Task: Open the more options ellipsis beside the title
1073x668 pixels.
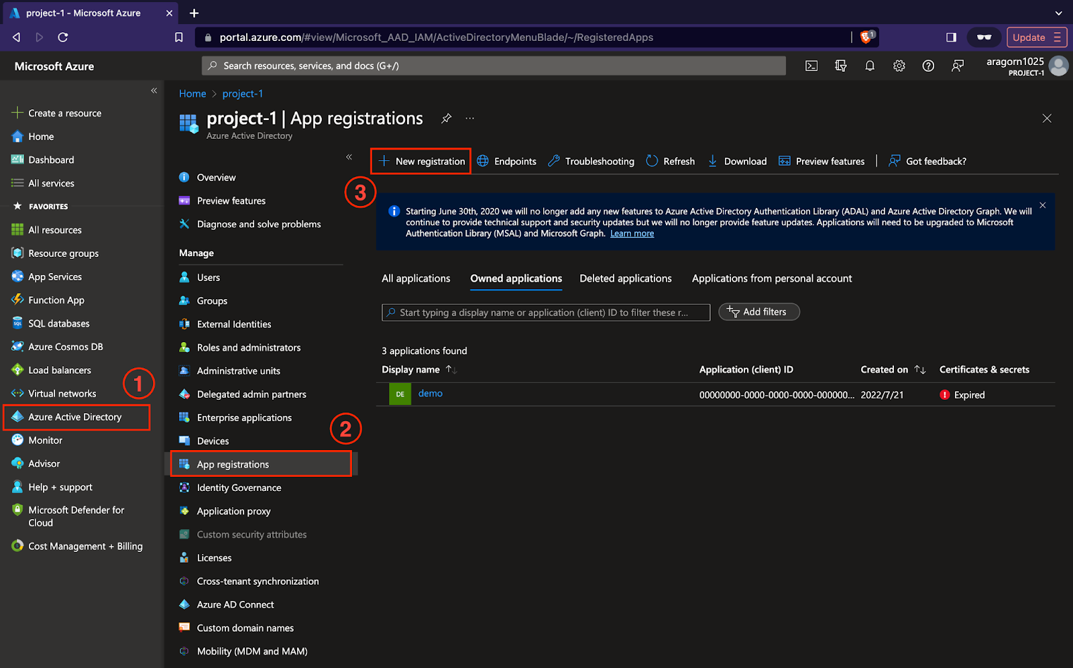Action: coord(470,119)
